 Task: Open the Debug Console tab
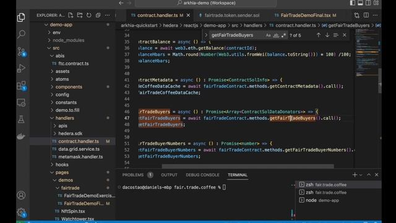[x=202, y=175]
